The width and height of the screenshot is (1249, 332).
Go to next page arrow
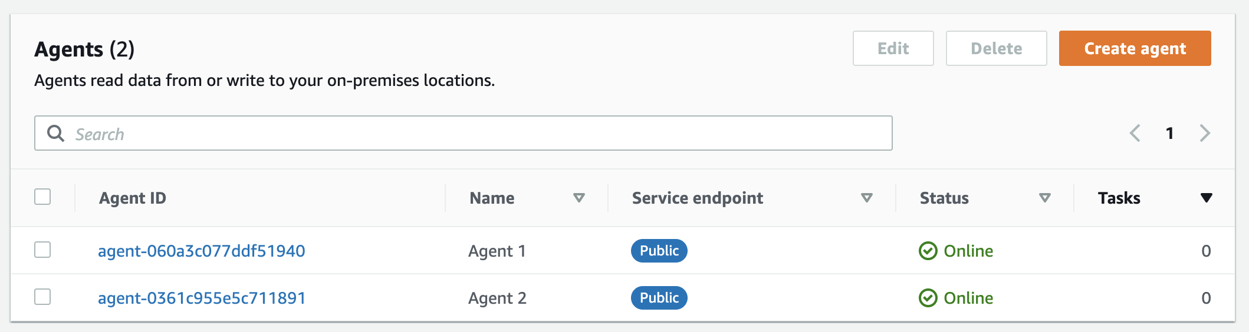[1205, 133]
